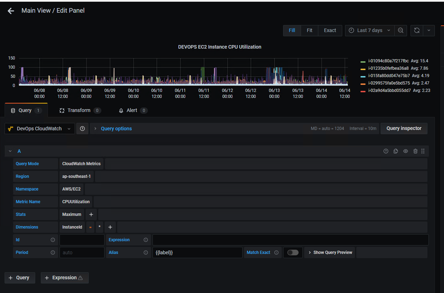Screen dimensions: 444x293
Task: Switch to the Transform tab
Action: [80, 111]
